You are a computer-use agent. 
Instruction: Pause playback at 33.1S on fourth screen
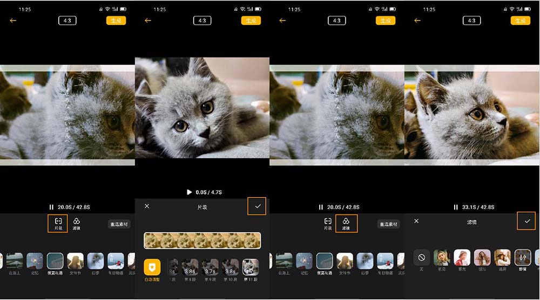click(456, 207)
